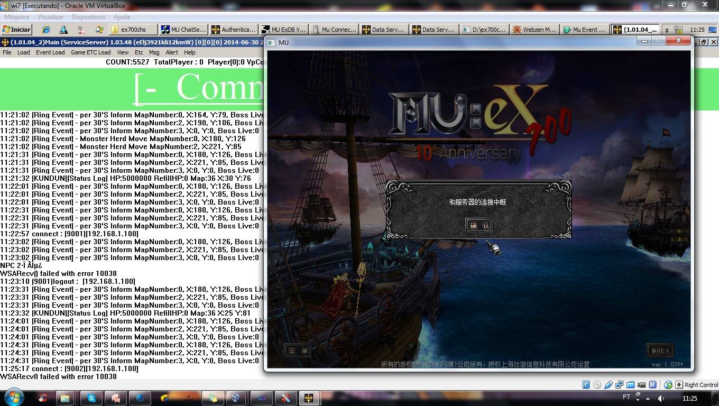Switch to ex700chs folder taskbar item
719x406 pixels.
pyautogui.click(x=134, y=30)
